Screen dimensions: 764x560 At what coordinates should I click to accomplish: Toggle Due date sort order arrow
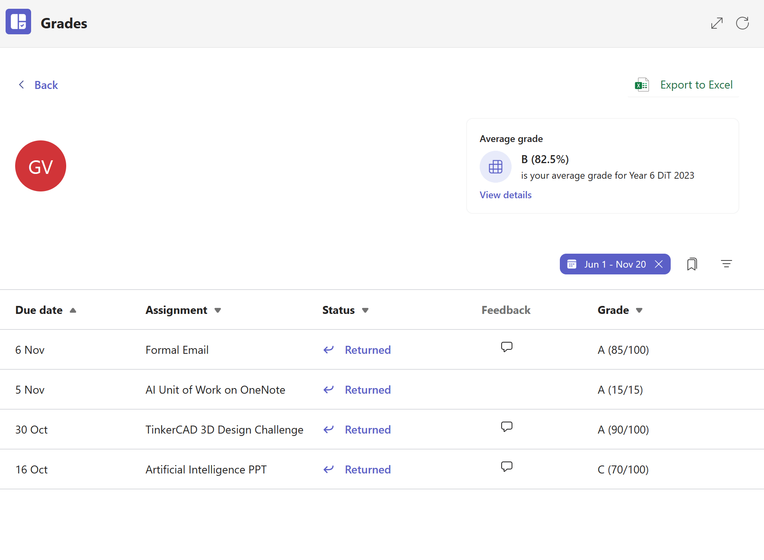[73, 310]
